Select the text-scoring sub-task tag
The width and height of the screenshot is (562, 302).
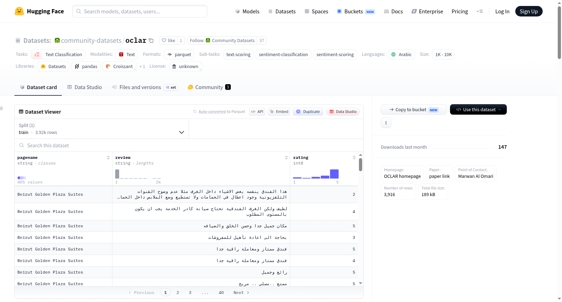click(x=238, y=54)
